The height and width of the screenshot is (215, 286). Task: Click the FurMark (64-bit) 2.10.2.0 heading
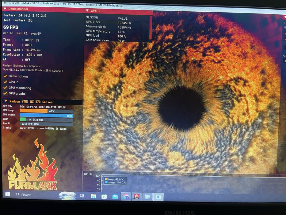25,15
